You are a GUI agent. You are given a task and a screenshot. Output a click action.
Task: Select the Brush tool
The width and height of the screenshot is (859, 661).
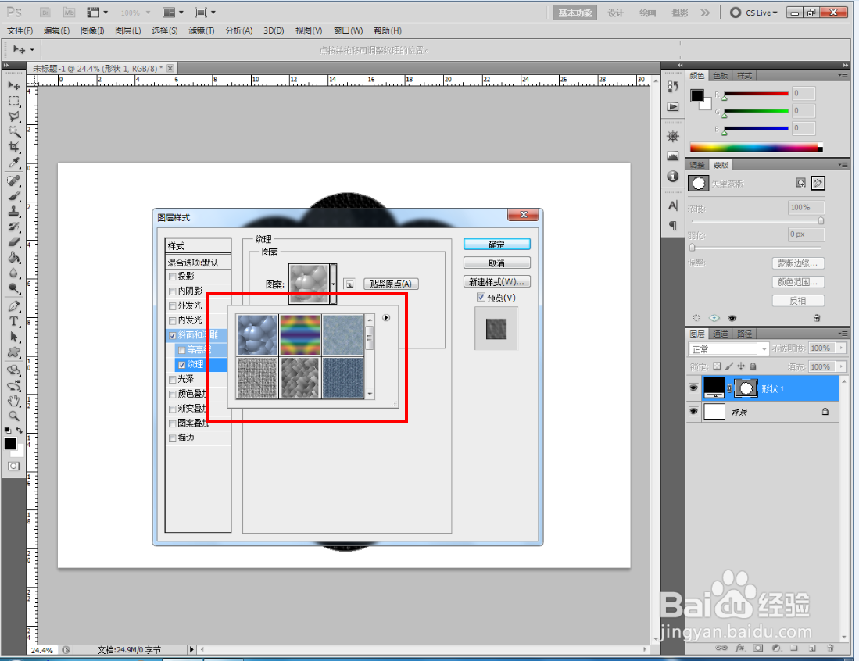14,196
